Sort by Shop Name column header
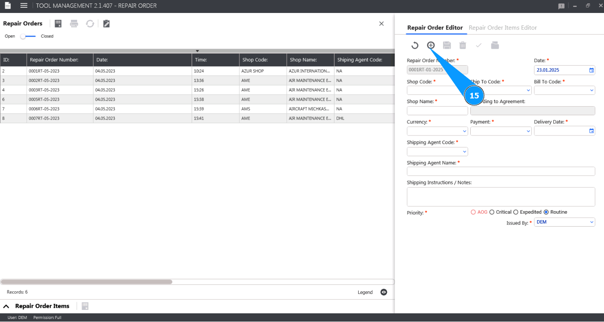The height and width of the screenshot is (322, 604). [311, 60]
